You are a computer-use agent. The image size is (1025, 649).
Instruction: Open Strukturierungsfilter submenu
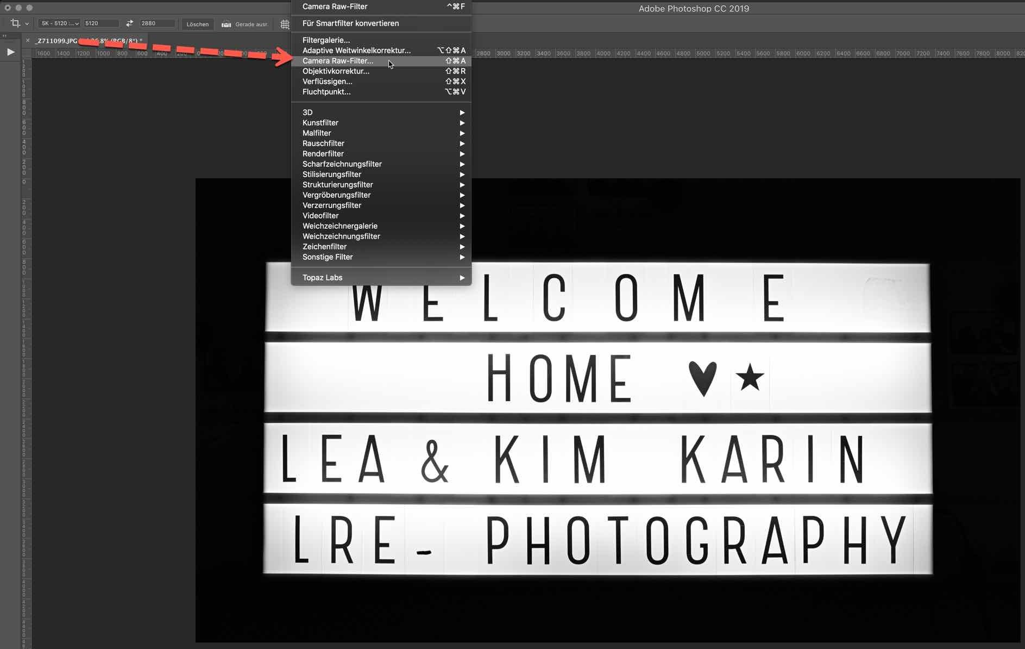tap(381, 185)
